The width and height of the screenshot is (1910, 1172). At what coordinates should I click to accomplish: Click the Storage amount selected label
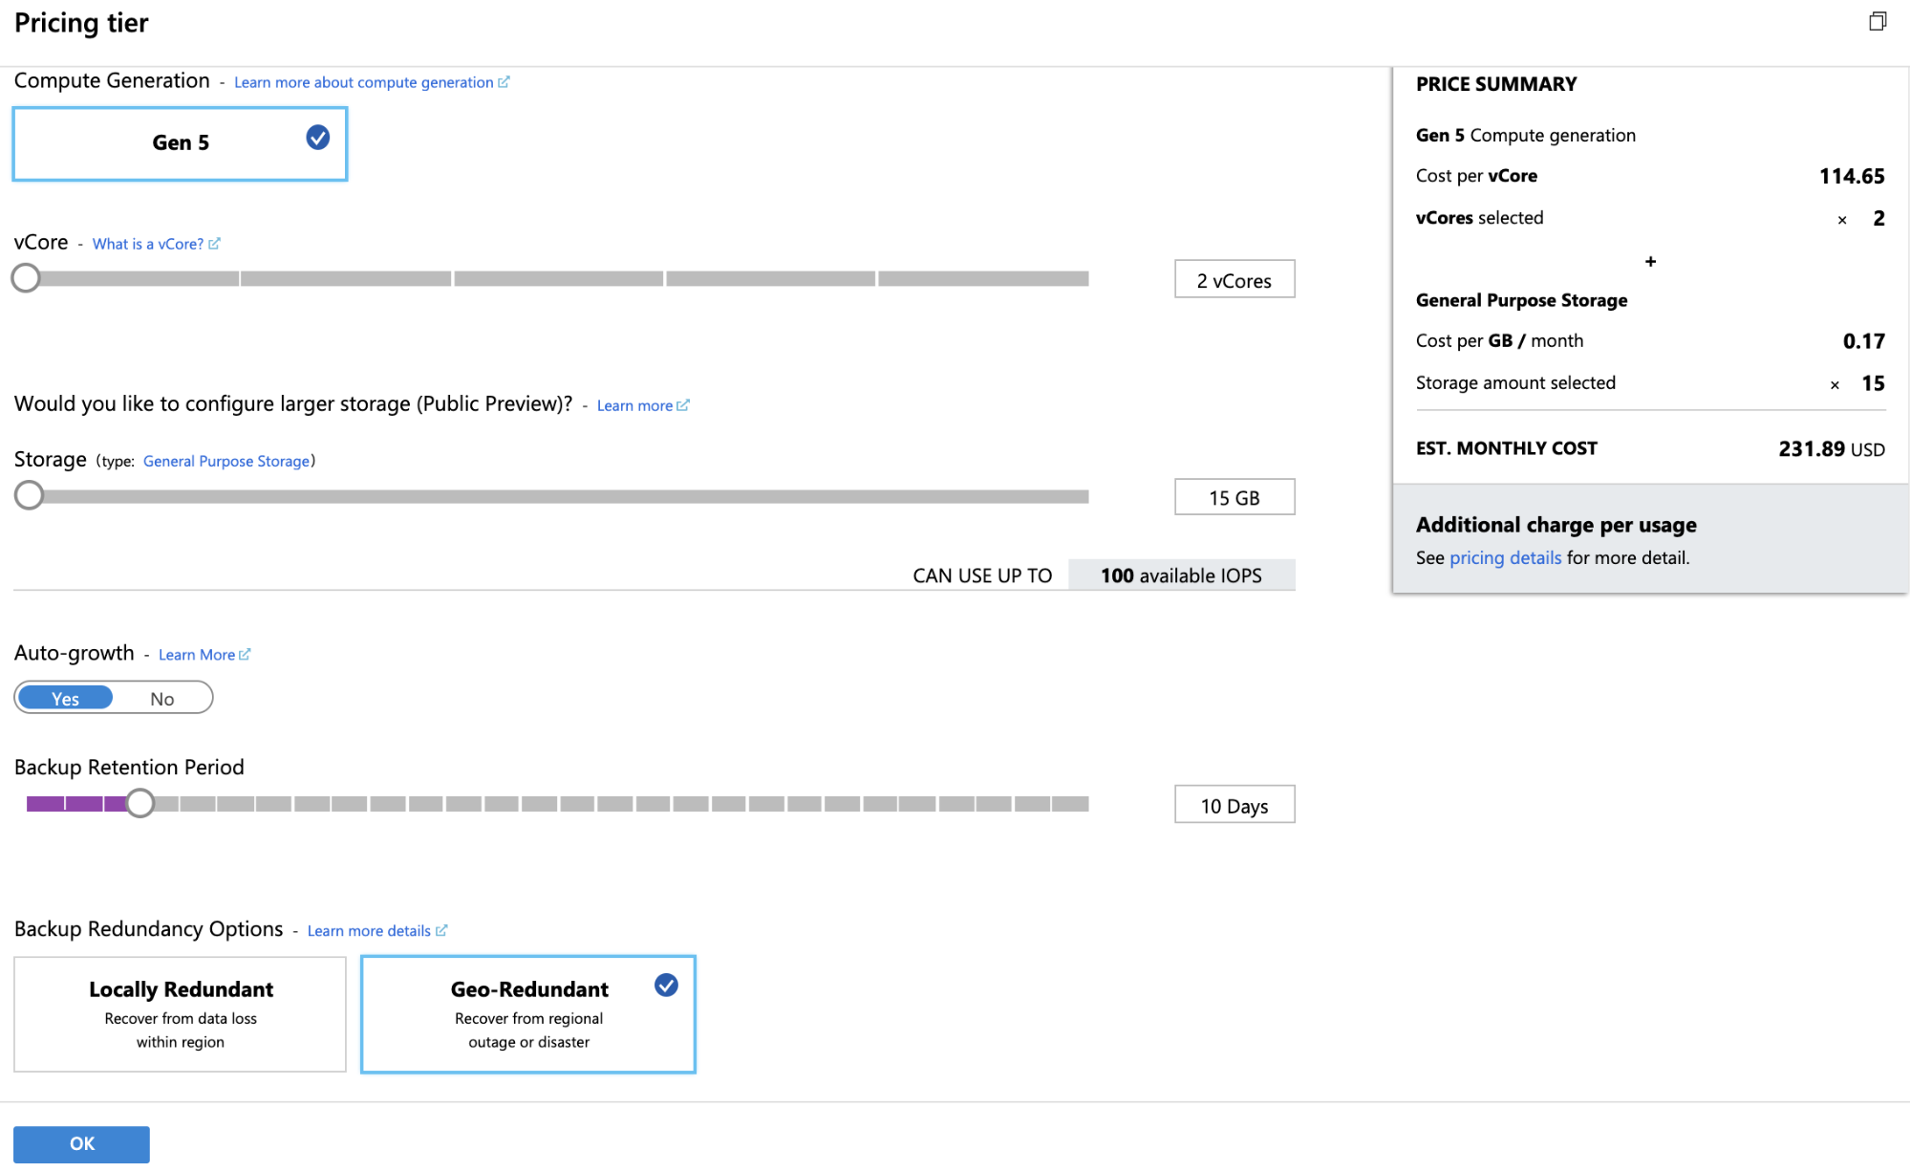1515,383
